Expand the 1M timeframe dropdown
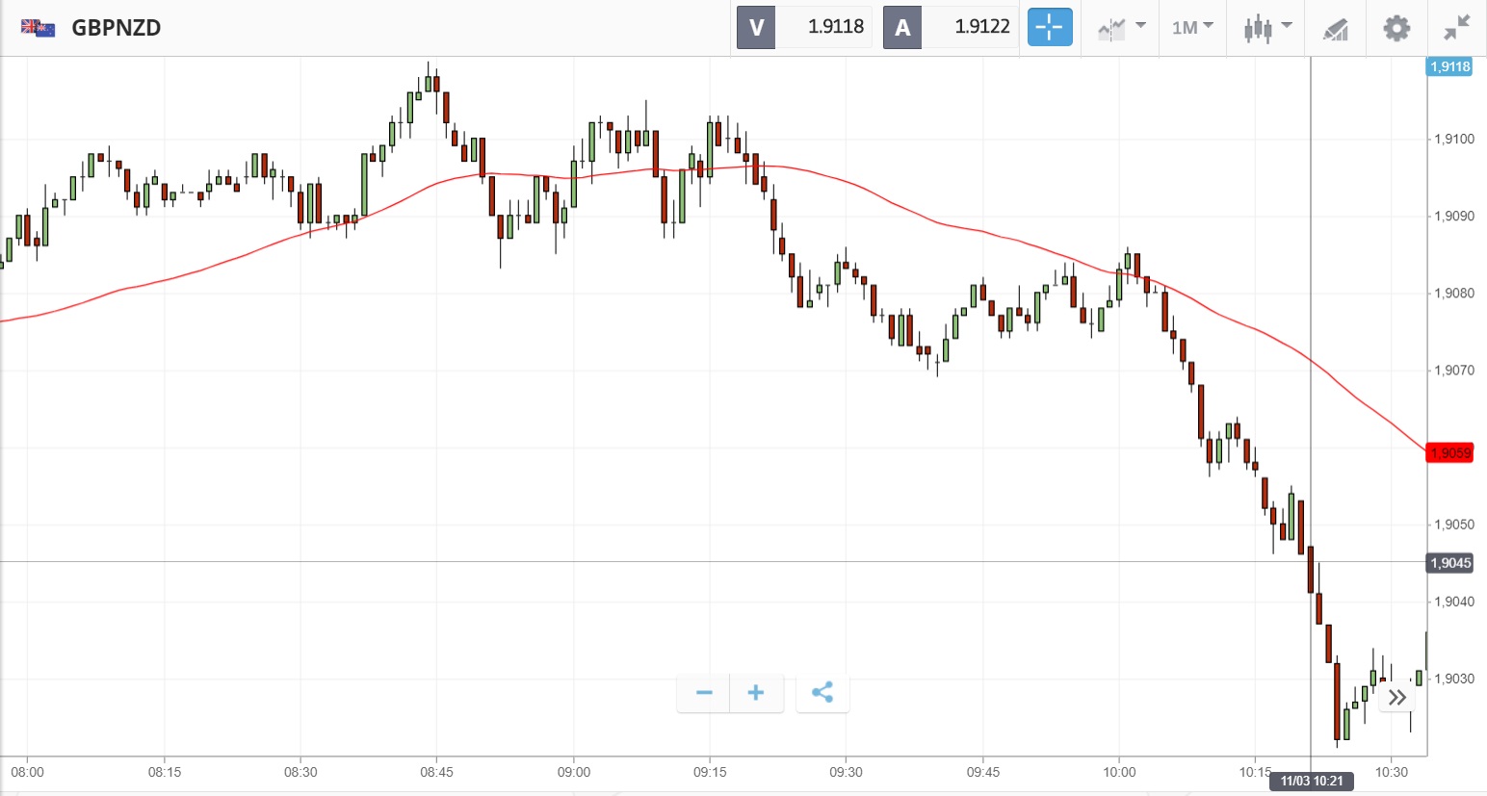The height and width of the screenshot is (796, 1487). tap(1192, 27)
